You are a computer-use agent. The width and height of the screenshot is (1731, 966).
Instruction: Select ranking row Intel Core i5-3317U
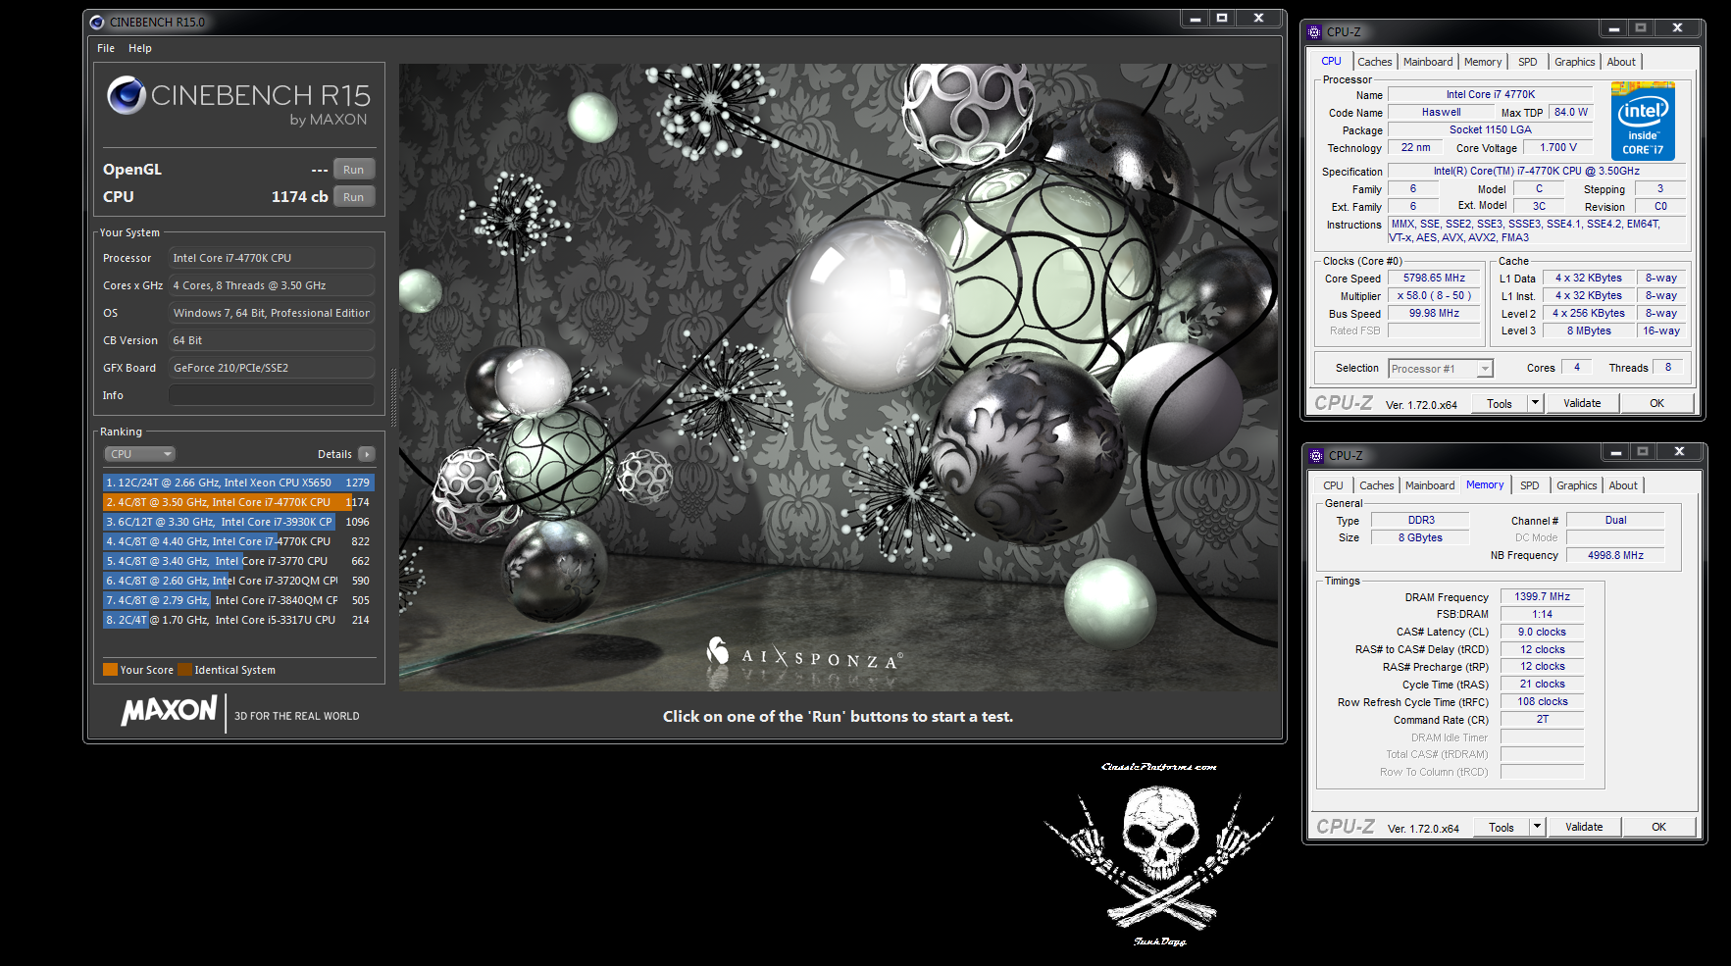tap(238, 620)
